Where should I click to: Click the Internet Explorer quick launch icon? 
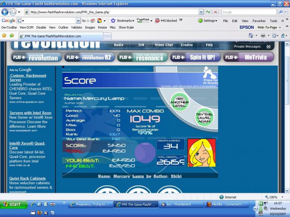(33, 204)
